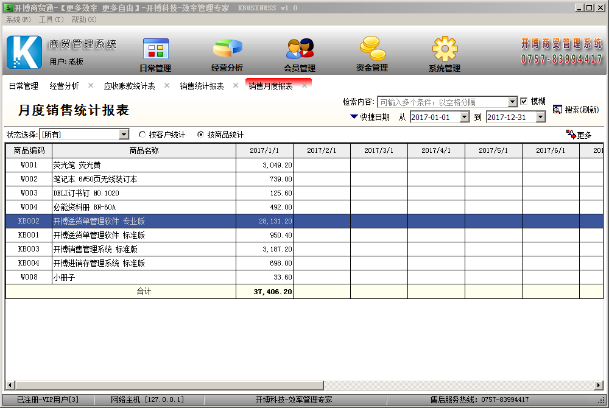Click the 更多 link text
609x408 pixels.
point(584,135)
